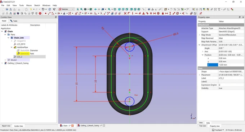Collapse the Parts group node
The height and width of the screenshot is (132, 245).
click(x=5, y=34)
